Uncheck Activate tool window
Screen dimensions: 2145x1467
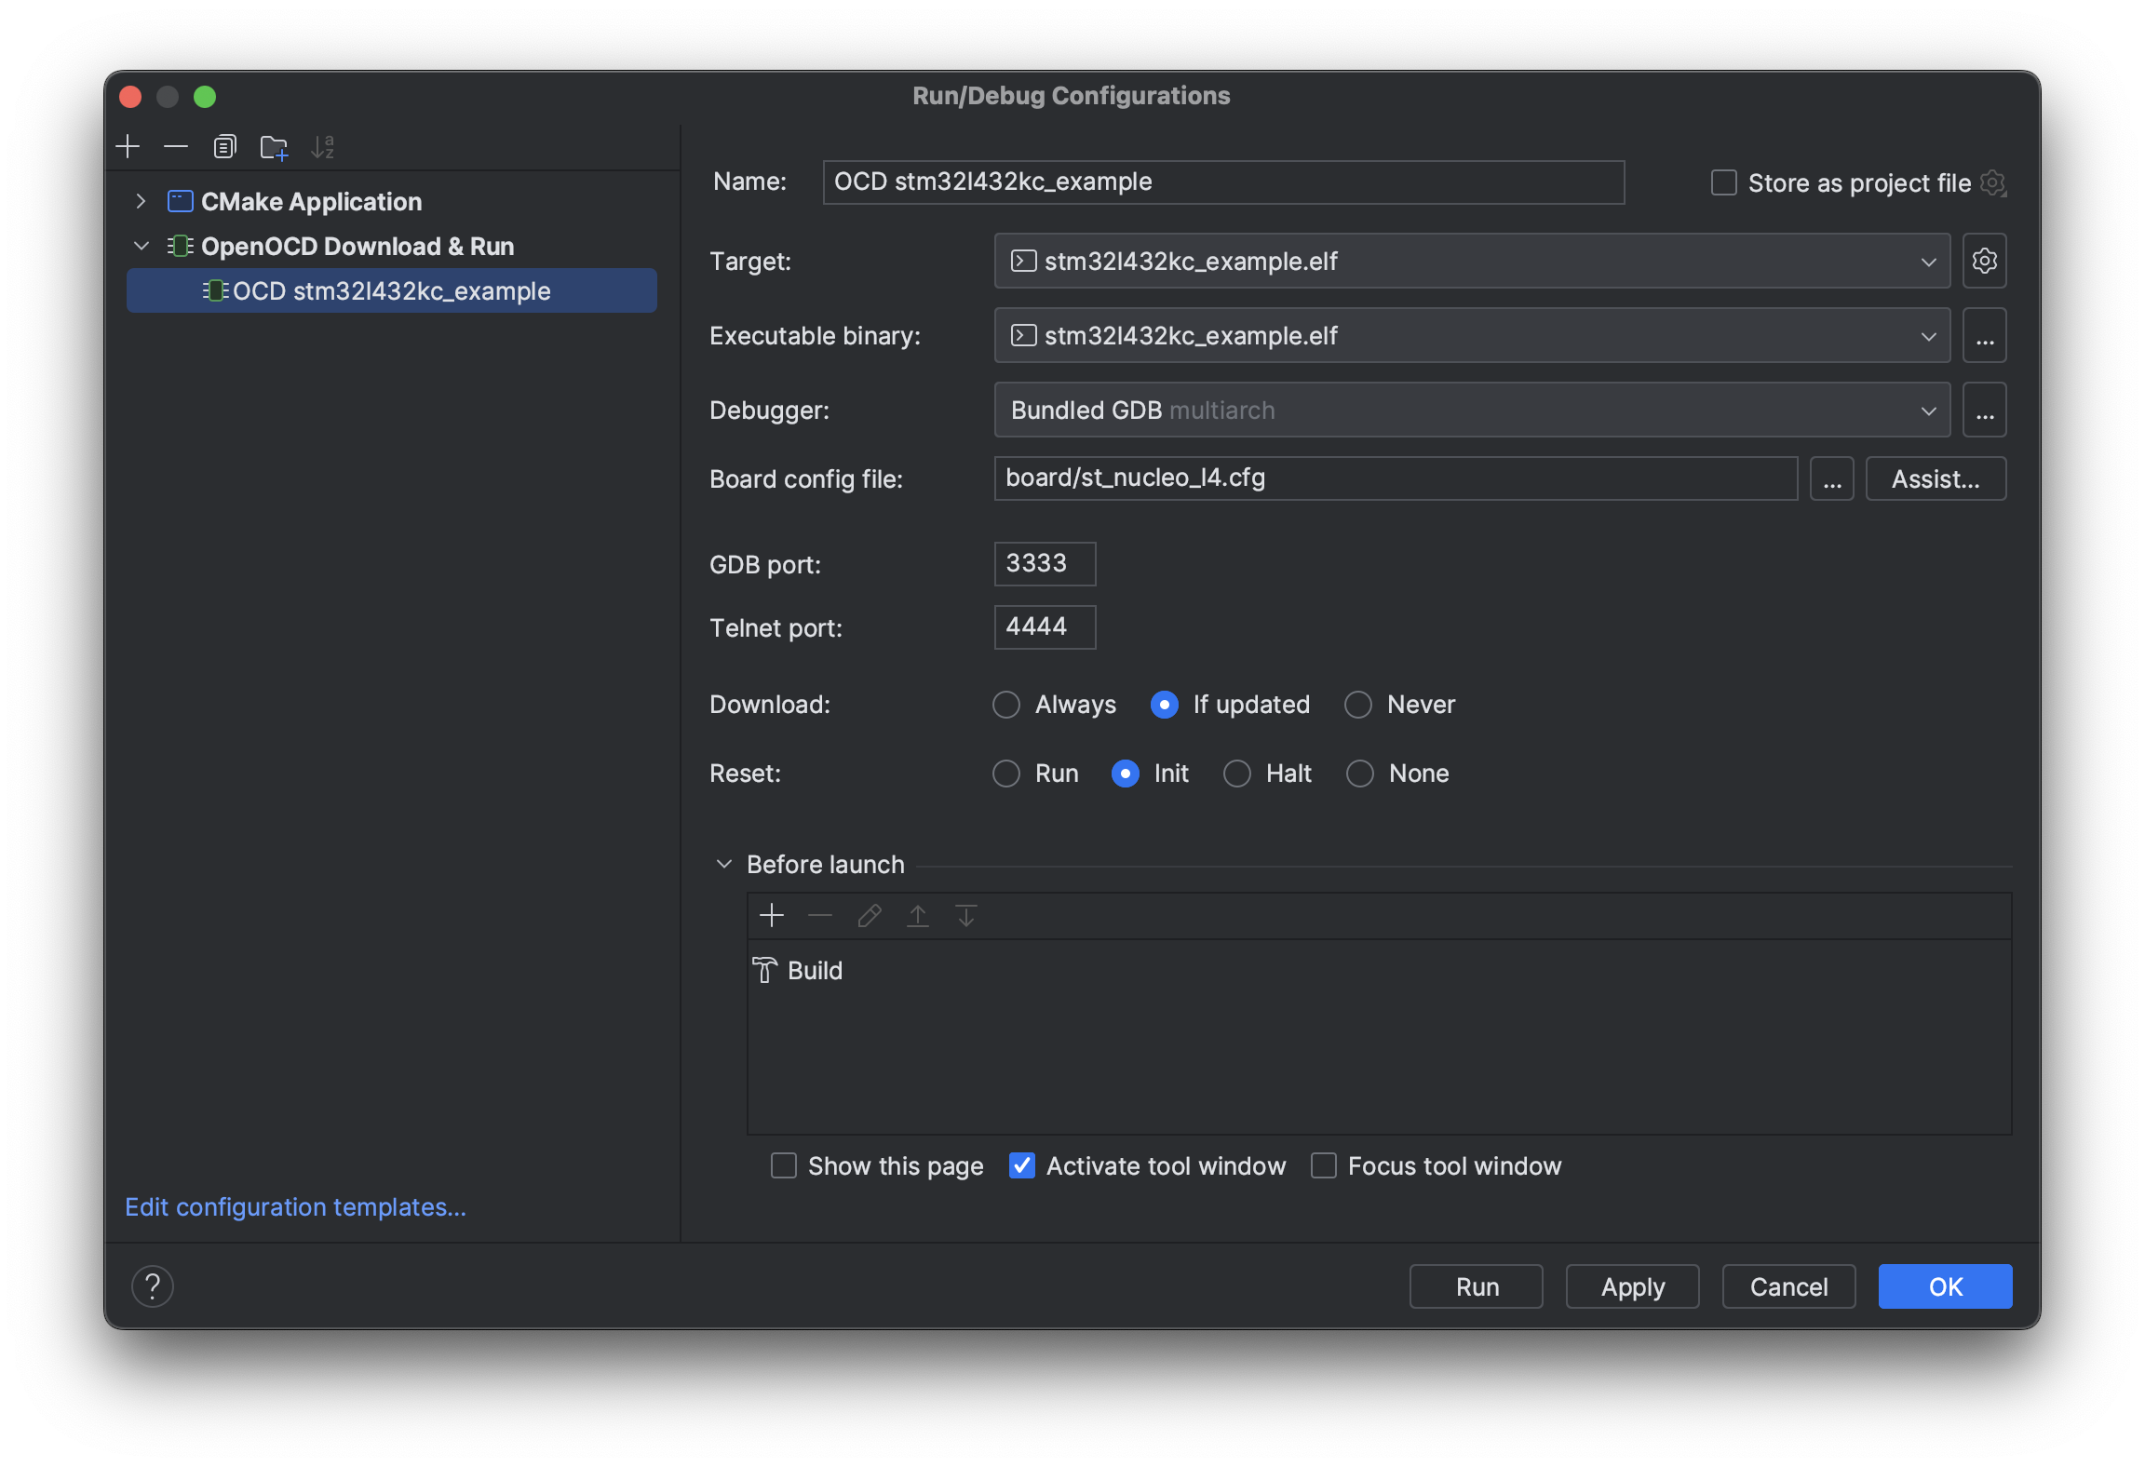1021,1165
